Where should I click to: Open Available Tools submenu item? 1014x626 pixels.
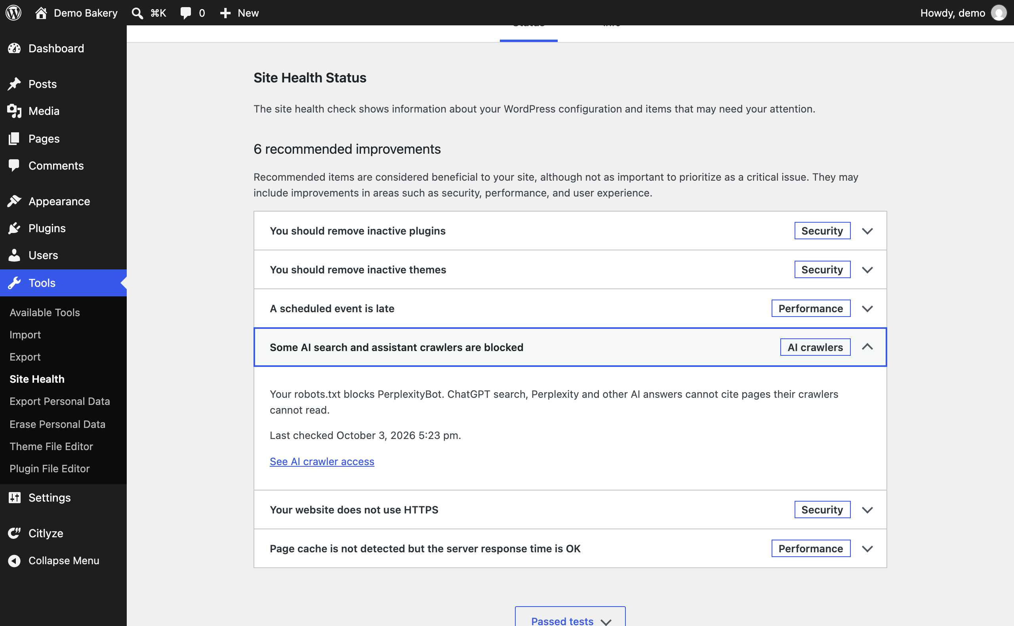45,313
